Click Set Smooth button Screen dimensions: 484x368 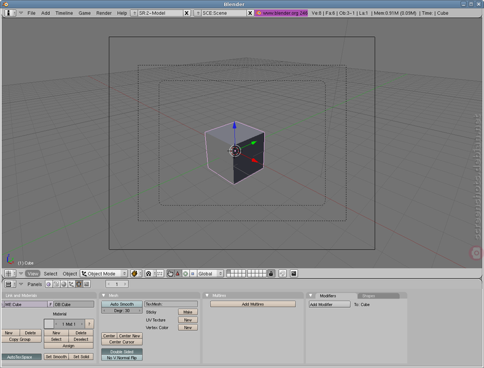point(56,357)
